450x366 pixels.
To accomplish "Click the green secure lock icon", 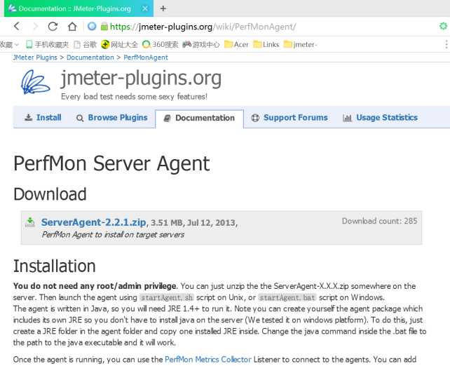I will pos(104,27).
